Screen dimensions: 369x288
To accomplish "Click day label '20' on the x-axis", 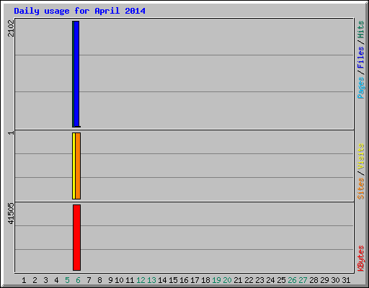I will coord(227,280).
